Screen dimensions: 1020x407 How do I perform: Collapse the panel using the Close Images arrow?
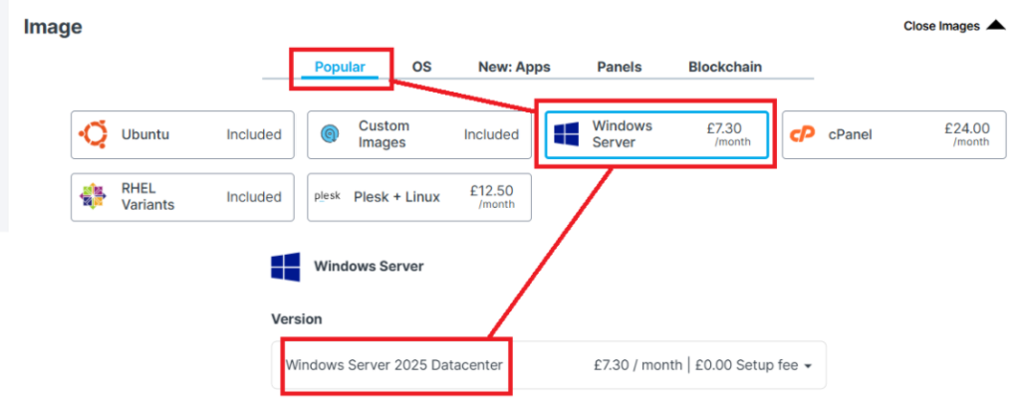(995, 26)
